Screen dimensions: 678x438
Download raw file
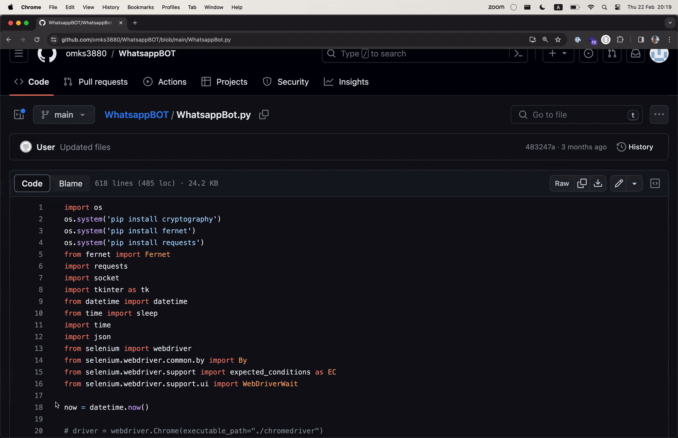[598, 183]
